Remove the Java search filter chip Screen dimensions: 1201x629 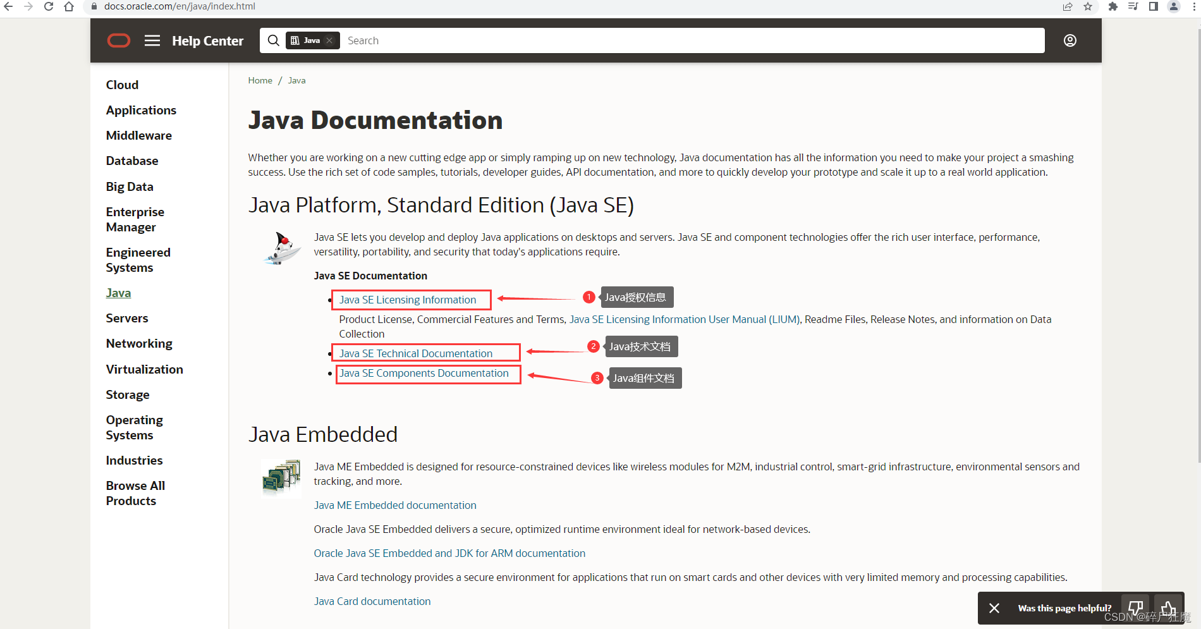(x=329, y=40)
